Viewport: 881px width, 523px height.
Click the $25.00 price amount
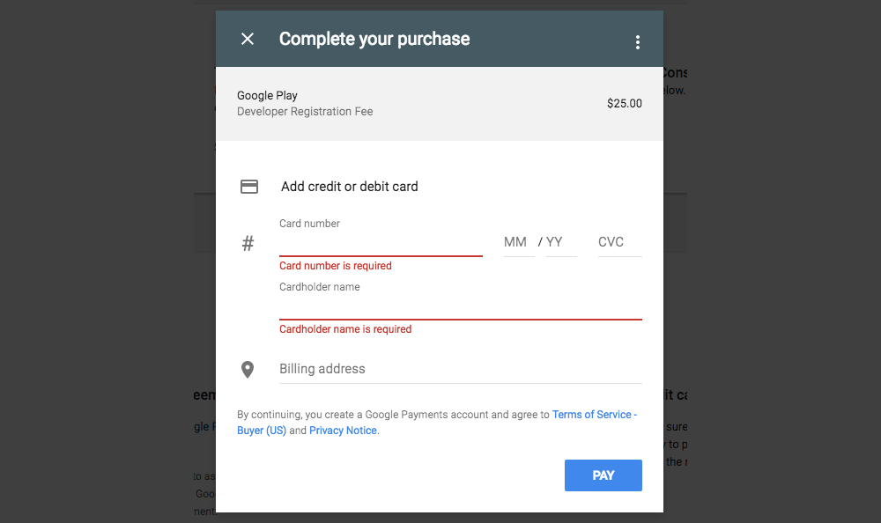(x=625, y=103)
